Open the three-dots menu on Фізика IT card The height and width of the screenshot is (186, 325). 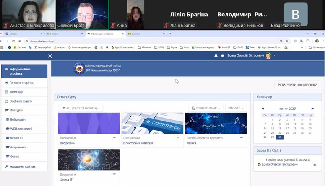click(114, 174)
